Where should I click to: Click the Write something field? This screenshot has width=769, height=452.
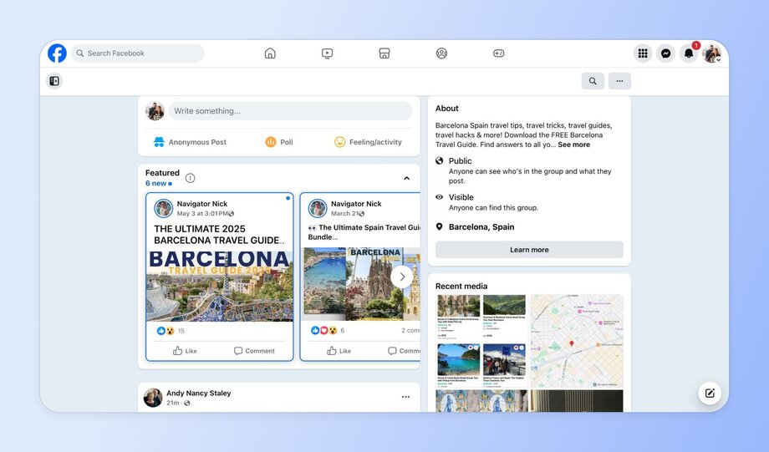(x=290, y=111)
